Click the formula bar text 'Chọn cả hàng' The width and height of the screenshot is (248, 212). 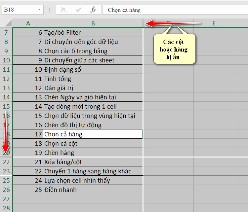point(124,10)
